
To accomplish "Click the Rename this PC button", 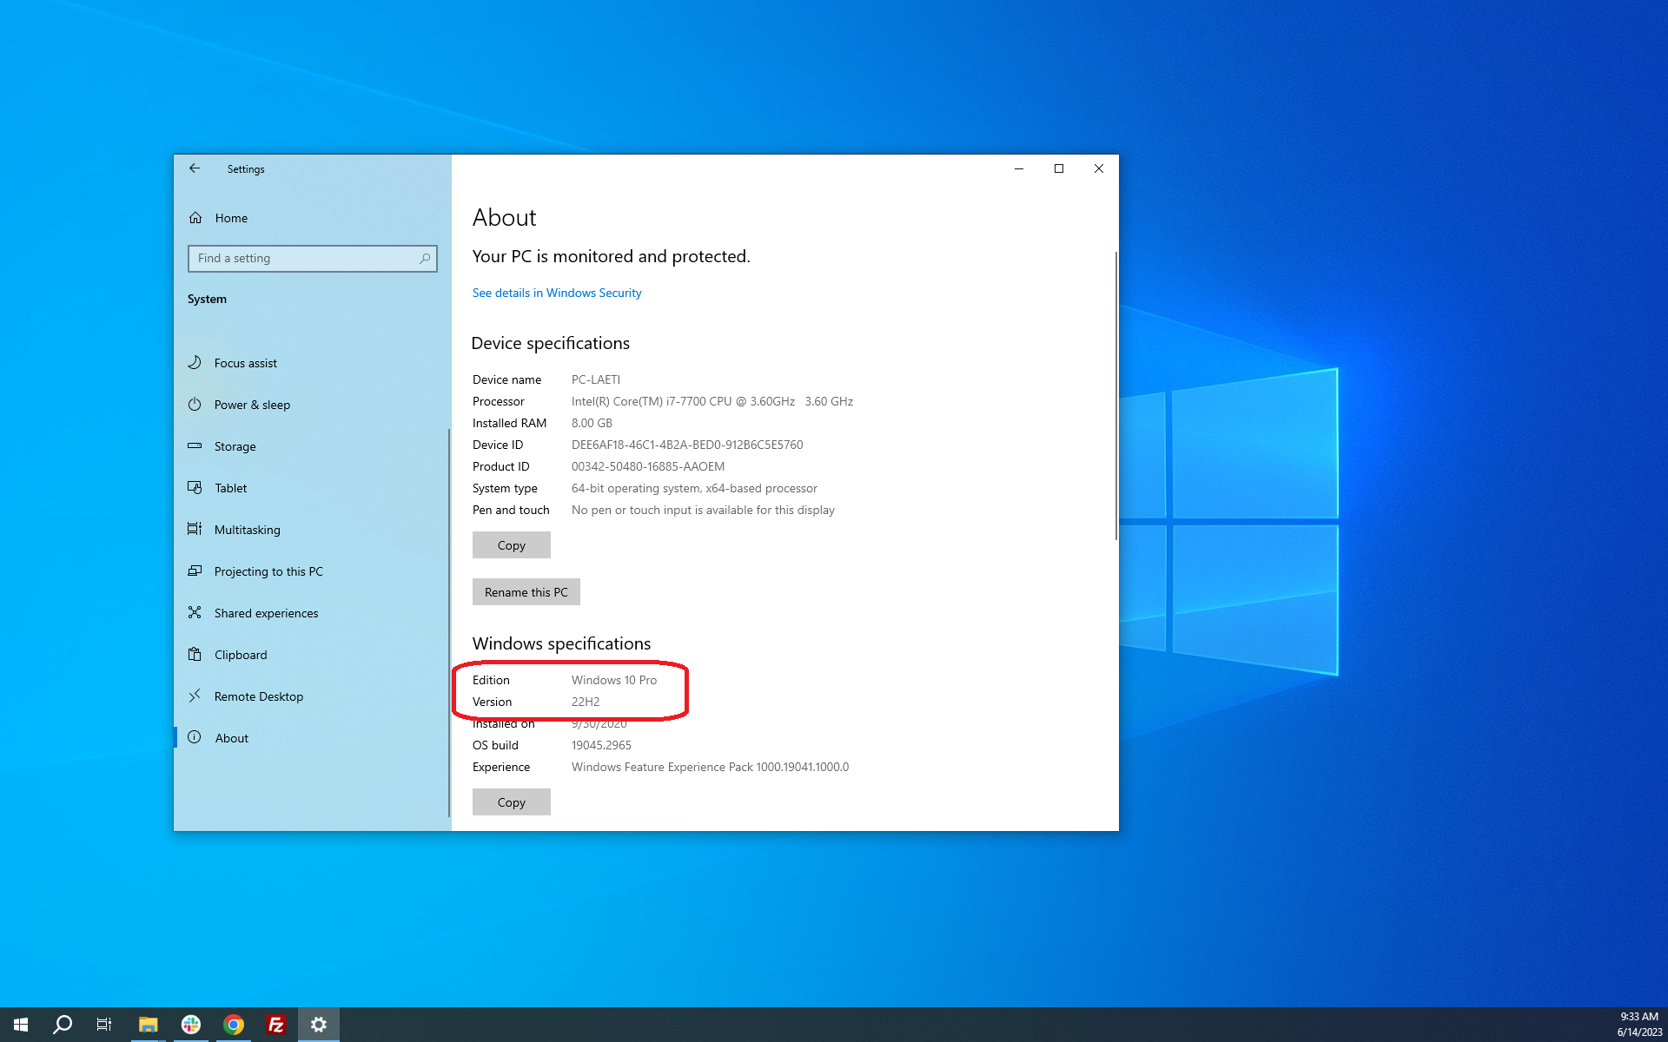I will tap(526, 592).
